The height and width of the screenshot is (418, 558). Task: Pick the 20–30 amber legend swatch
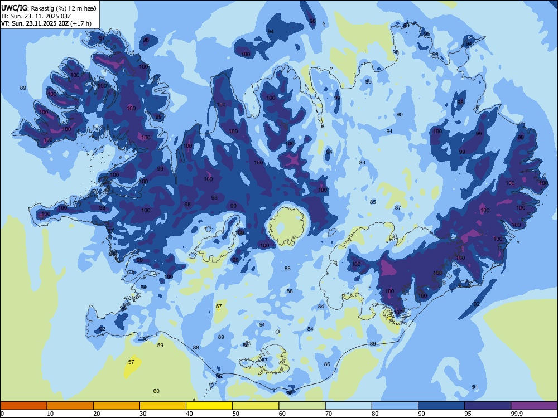point(117,406)
